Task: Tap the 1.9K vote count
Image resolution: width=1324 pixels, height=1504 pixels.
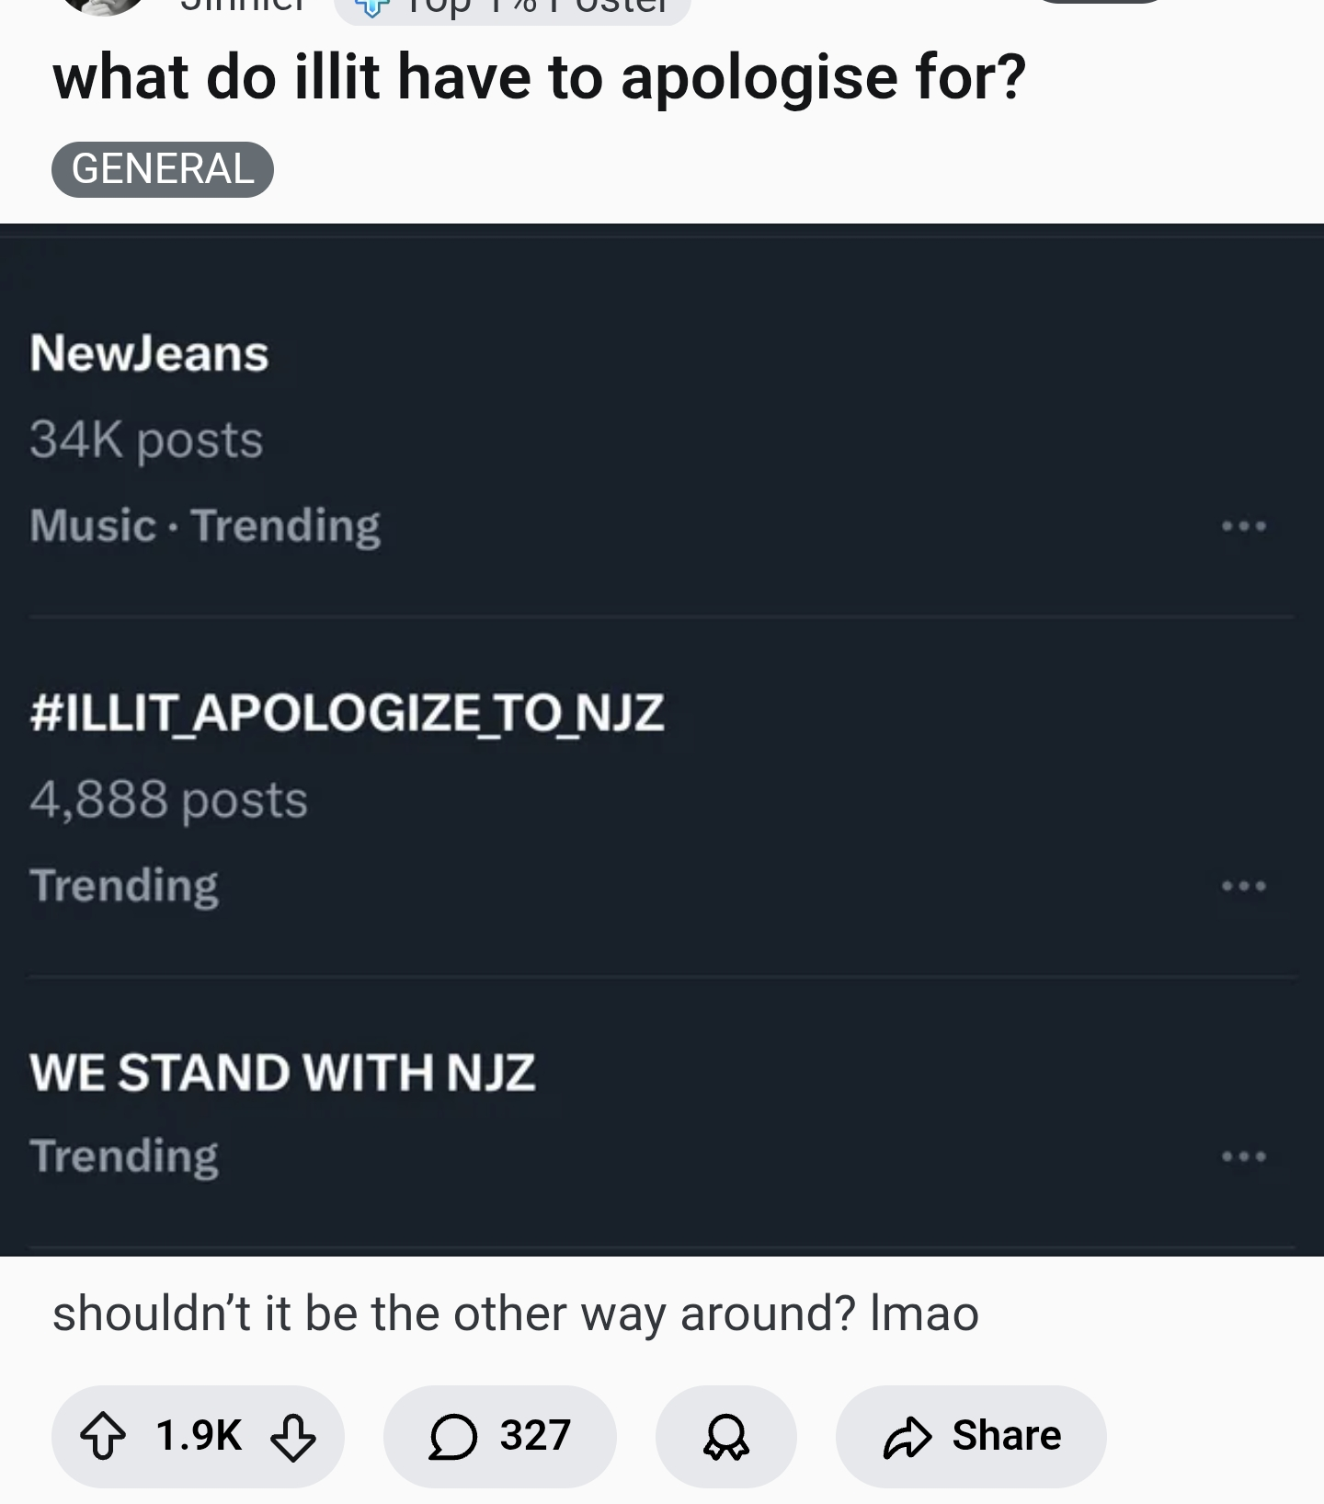Action: click(199, 1437)
